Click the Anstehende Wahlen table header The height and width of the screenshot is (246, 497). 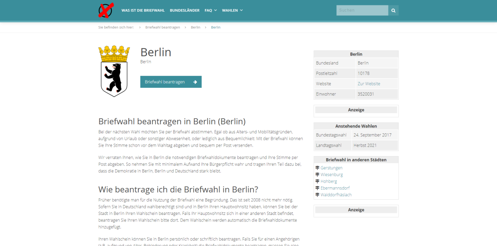[x=356, y=126]
